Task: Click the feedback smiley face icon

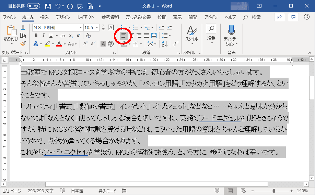Action: [x=306, y=17]
